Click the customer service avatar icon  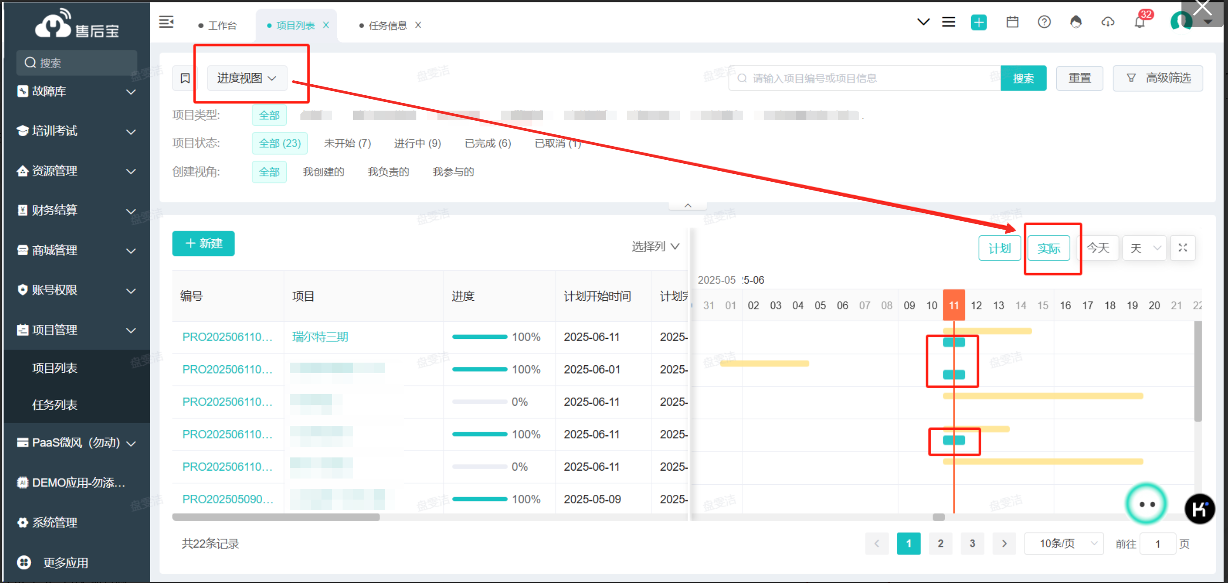1076,22
